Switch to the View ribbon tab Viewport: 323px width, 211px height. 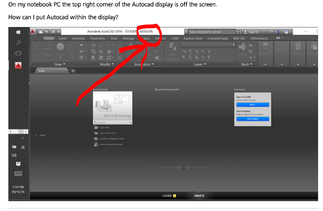pos(114,38)
